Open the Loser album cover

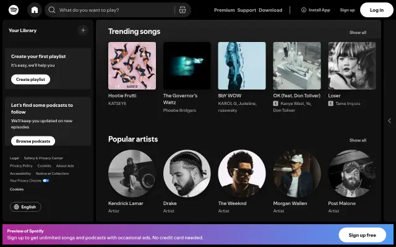(x=352, y=66)
